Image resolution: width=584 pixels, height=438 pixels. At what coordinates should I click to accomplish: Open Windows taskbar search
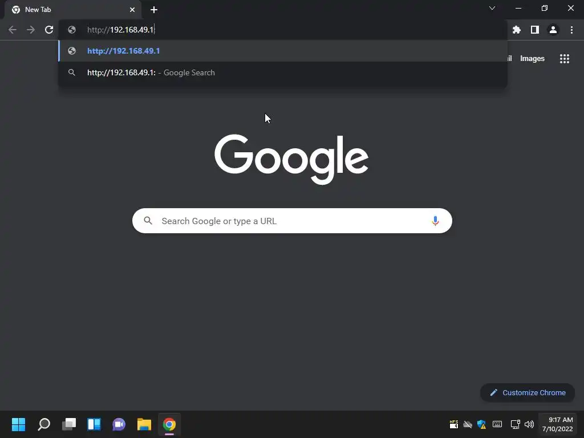click(x=44, y=424)
